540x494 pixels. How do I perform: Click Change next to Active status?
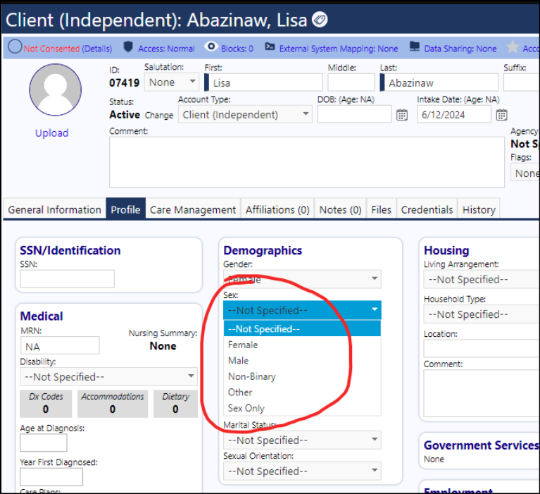coord(159,115)
